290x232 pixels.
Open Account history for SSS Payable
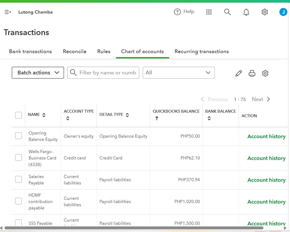[267, 223]
